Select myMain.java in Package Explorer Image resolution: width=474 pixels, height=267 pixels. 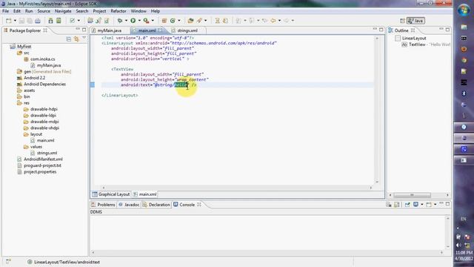49,65
